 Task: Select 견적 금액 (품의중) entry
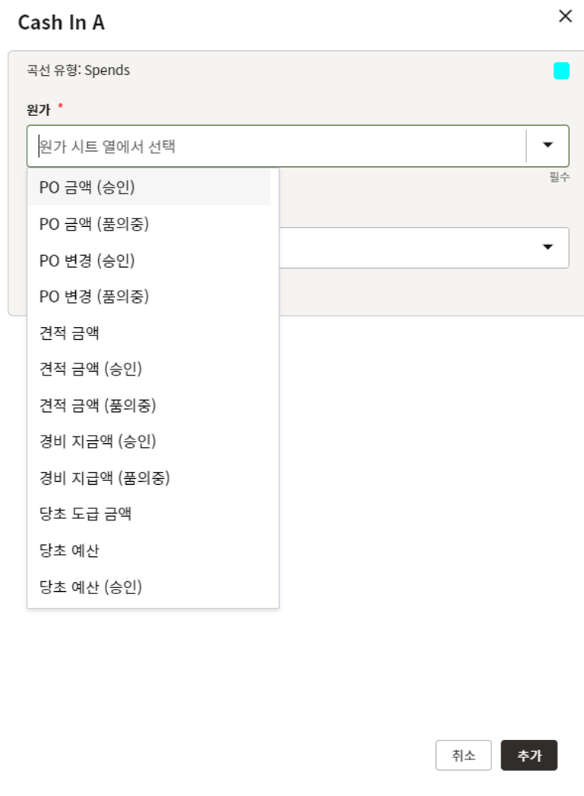[x=97, y=405]
